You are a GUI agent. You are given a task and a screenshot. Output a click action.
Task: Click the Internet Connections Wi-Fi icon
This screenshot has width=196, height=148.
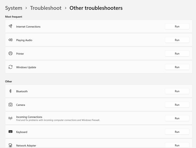10,26
